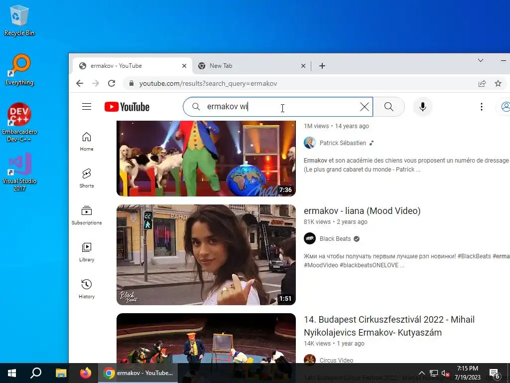Click the Sign in account icon
This screenshot has width=510, height=383.
coord(505,107)
